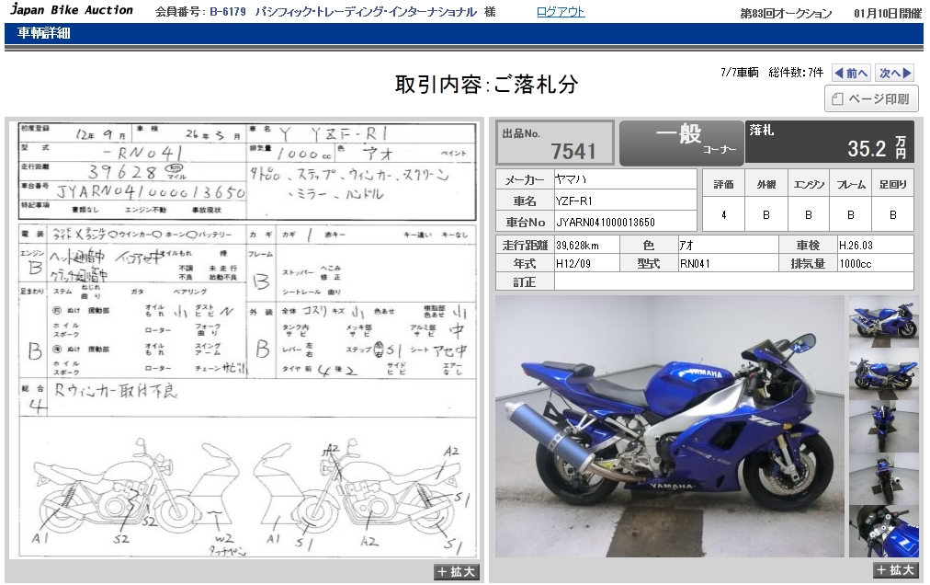Image resolution: width=930 pixels, height=585 pixels.
Task: Go to previous vehicle with 前へ button
Action: (851, 73)
